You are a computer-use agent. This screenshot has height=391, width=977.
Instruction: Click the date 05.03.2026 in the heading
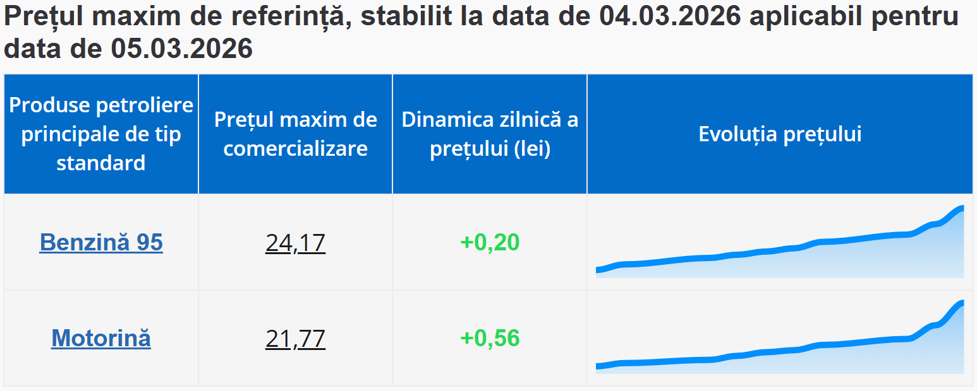click(x=182, y=49)
